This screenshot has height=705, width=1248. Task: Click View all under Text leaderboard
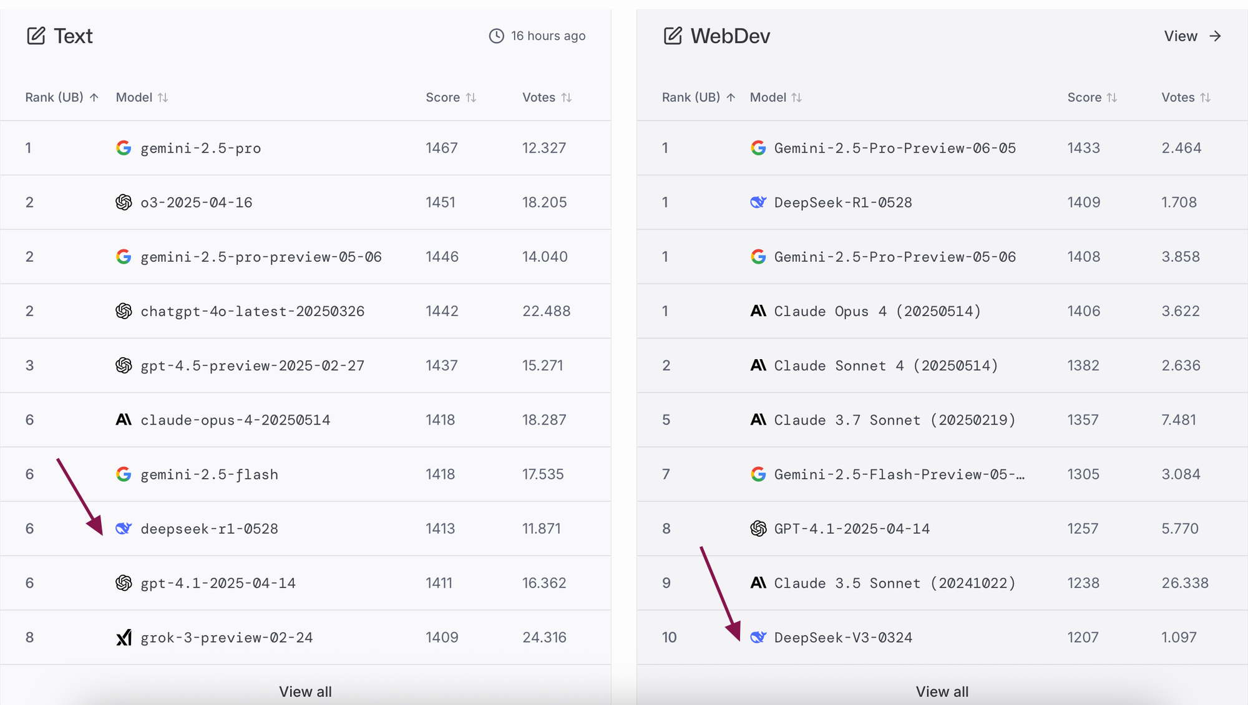(x=305, y=691)
